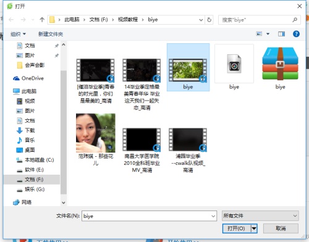Open the dropdown arrow beside 打开(O)
Viewport: 309px width, 242px height.
coord(254,228)
